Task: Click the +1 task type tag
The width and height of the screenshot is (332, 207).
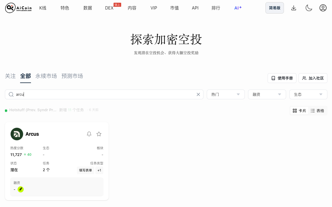Action: [99, 170]
